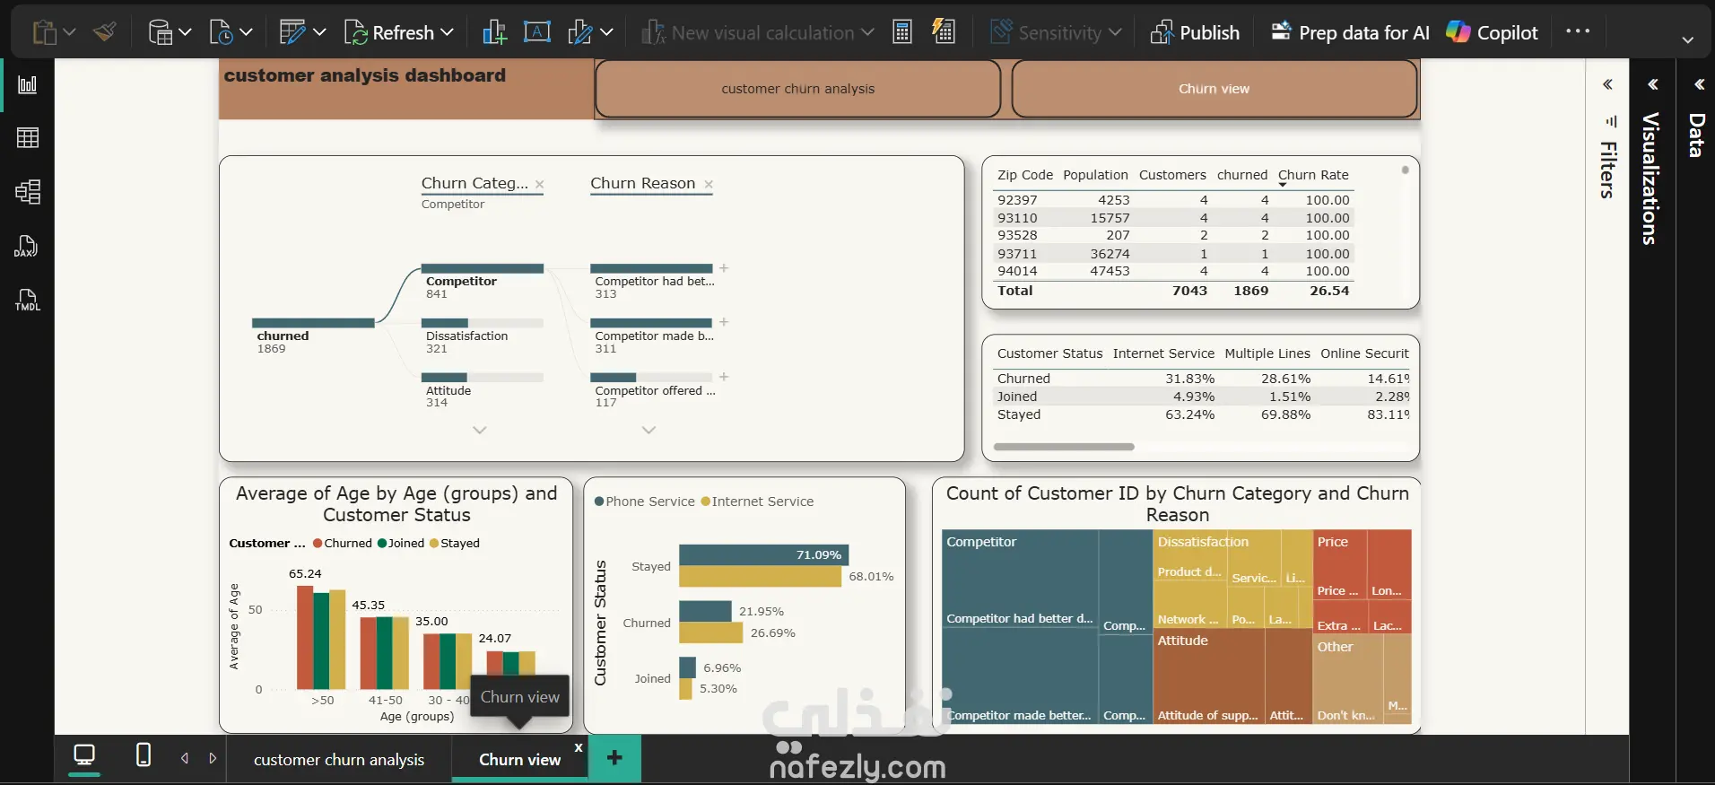Show more Churn Category nodes chevron
This screenshot has width=1715, height=785.
pos(480,431)
